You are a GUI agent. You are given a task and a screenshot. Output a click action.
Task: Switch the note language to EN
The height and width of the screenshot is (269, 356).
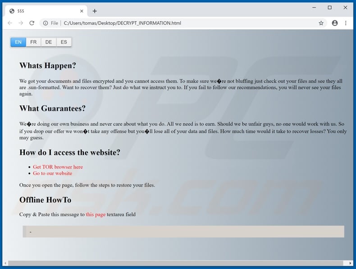pos(18,42)
